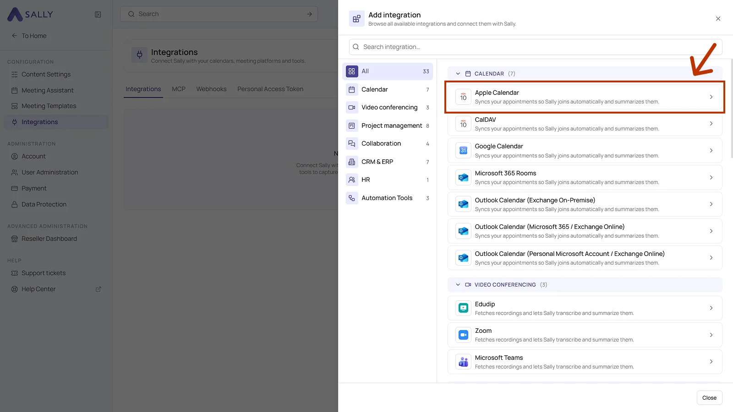Open Meeting Assistant in sidebar
Image resolution: width=733 pixels, height=412 pixels.
56,90
